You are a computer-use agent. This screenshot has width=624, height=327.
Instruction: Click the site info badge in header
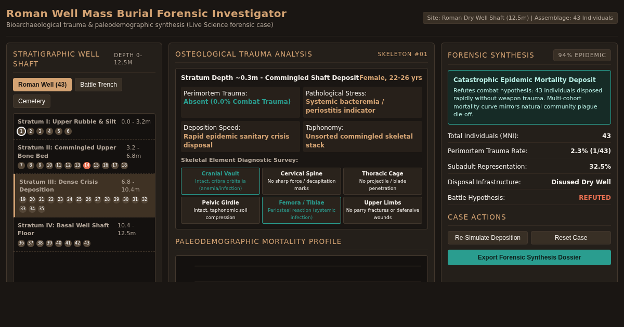point(520,18)
